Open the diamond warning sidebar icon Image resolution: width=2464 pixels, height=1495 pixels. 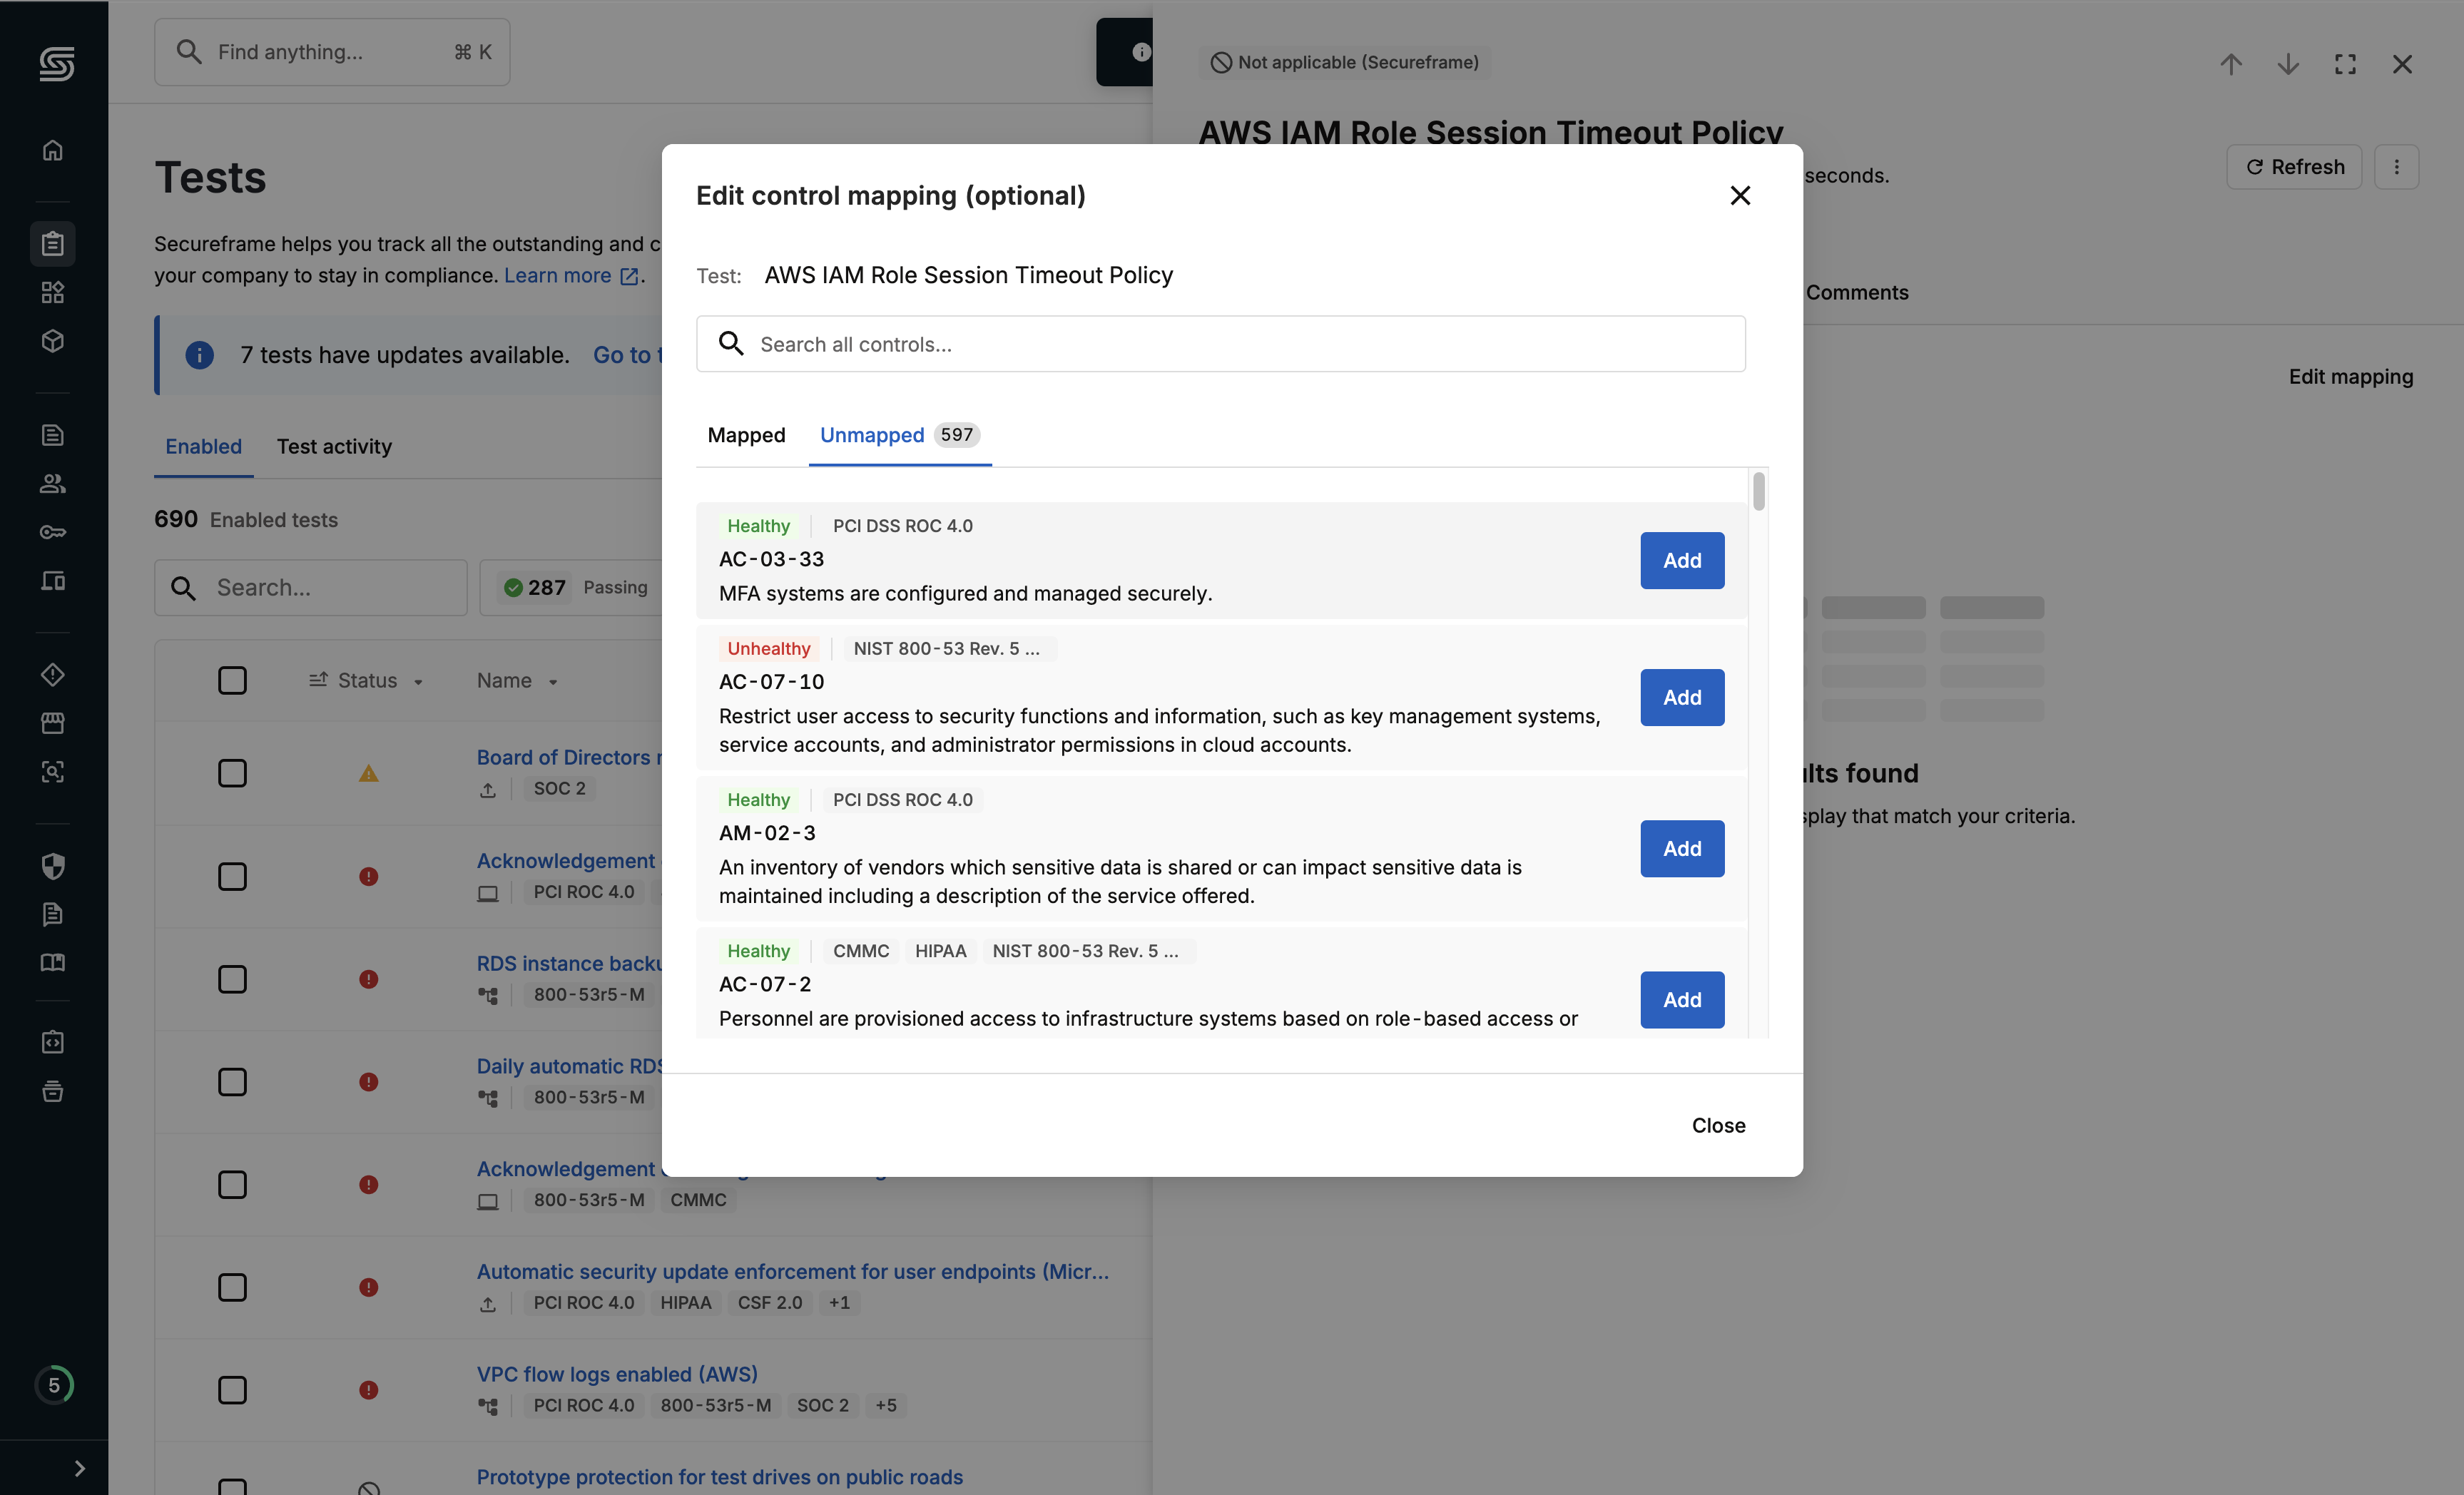(x=53, y=675)
